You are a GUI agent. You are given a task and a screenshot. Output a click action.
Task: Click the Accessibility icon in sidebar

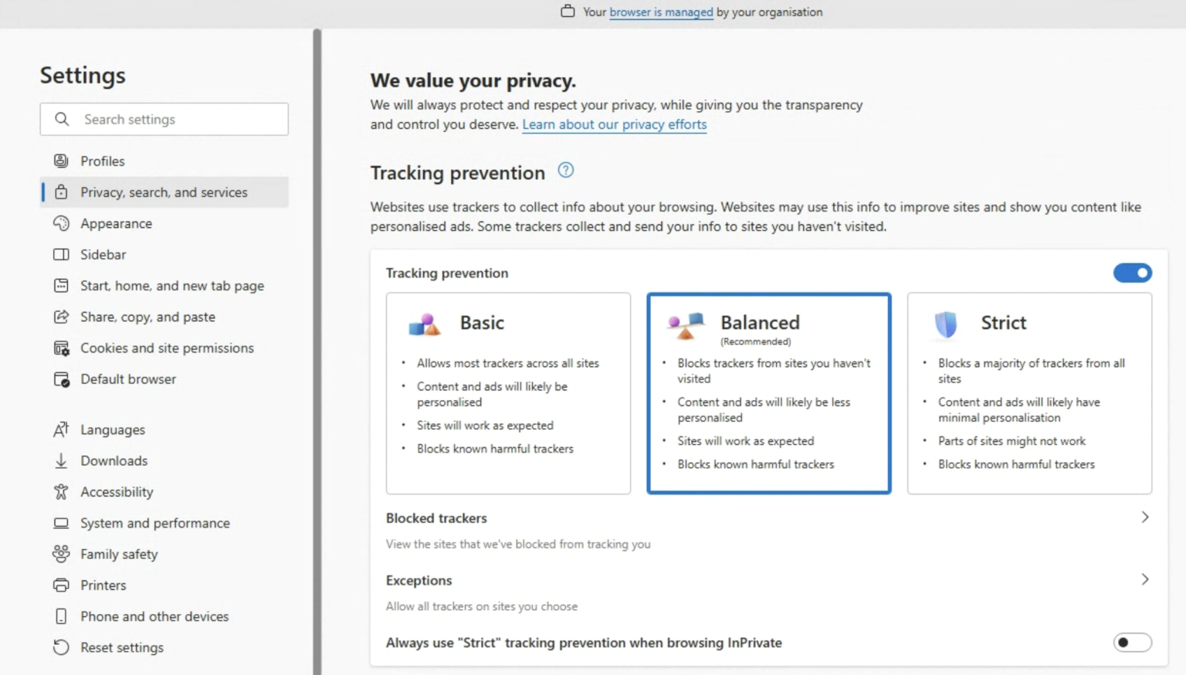61,491
